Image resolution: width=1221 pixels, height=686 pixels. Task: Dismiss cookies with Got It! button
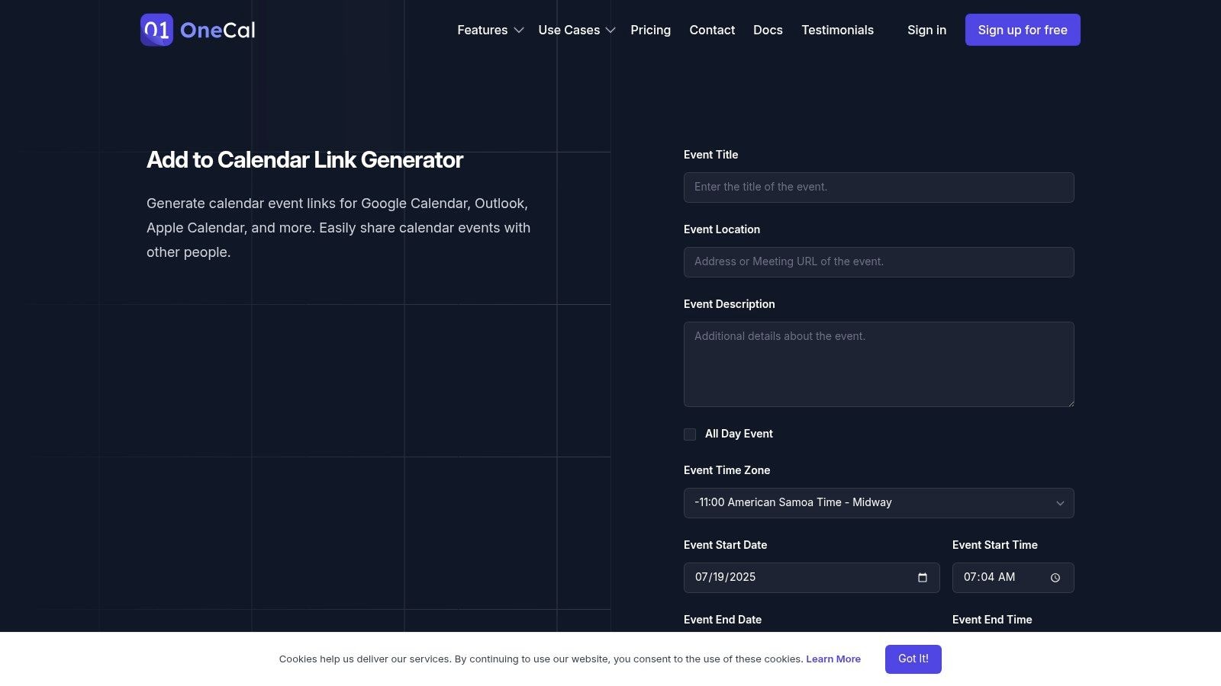coord(913,659)
